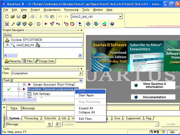Select the Processing messages tab
Image resolution: width=180 pixels, height=135 pixels.
(x=31, y=118)
